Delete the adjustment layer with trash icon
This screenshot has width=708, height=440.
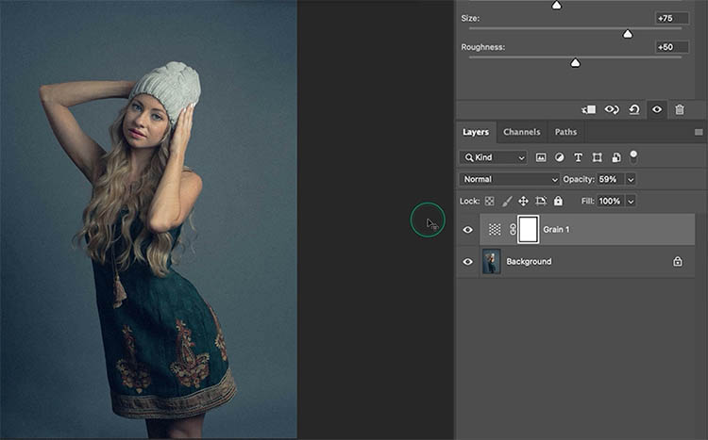[x=679, y=109]
